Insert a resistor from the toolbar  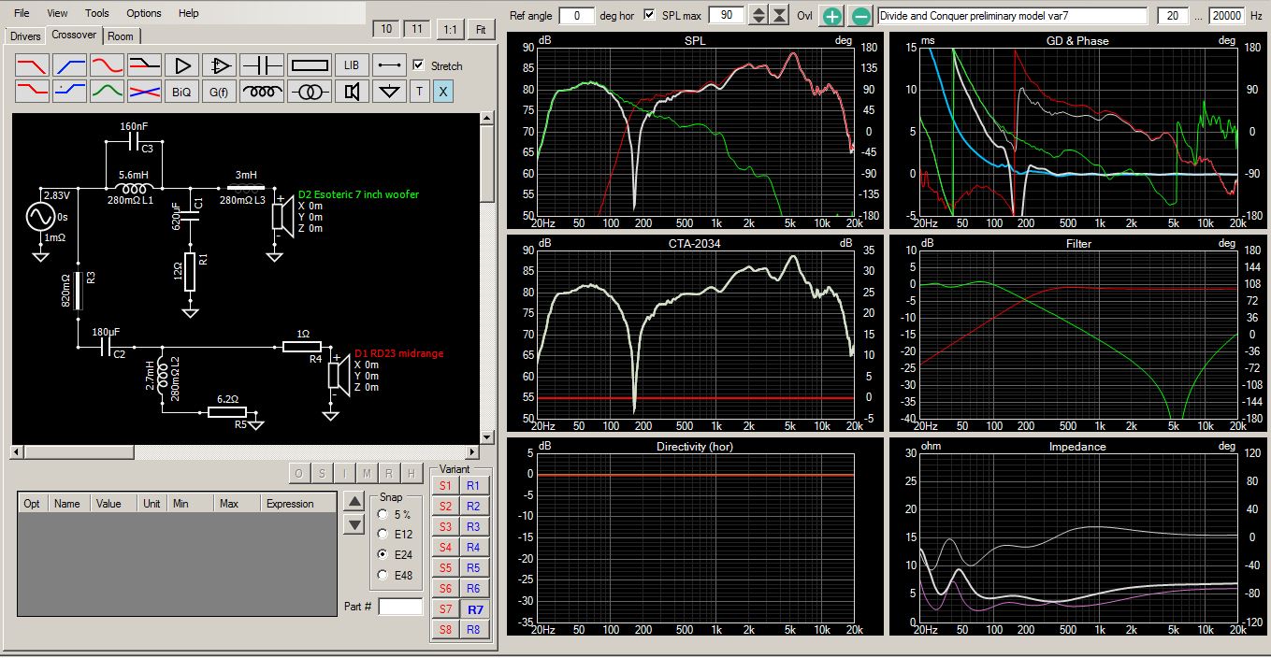click(310, 65)
